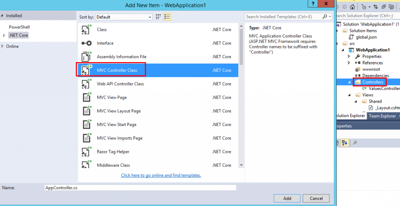The height and width of the screenshot is (206, 400).
Task: Go Home in Solution Explorer toolbar
Action: click(352, 7)
